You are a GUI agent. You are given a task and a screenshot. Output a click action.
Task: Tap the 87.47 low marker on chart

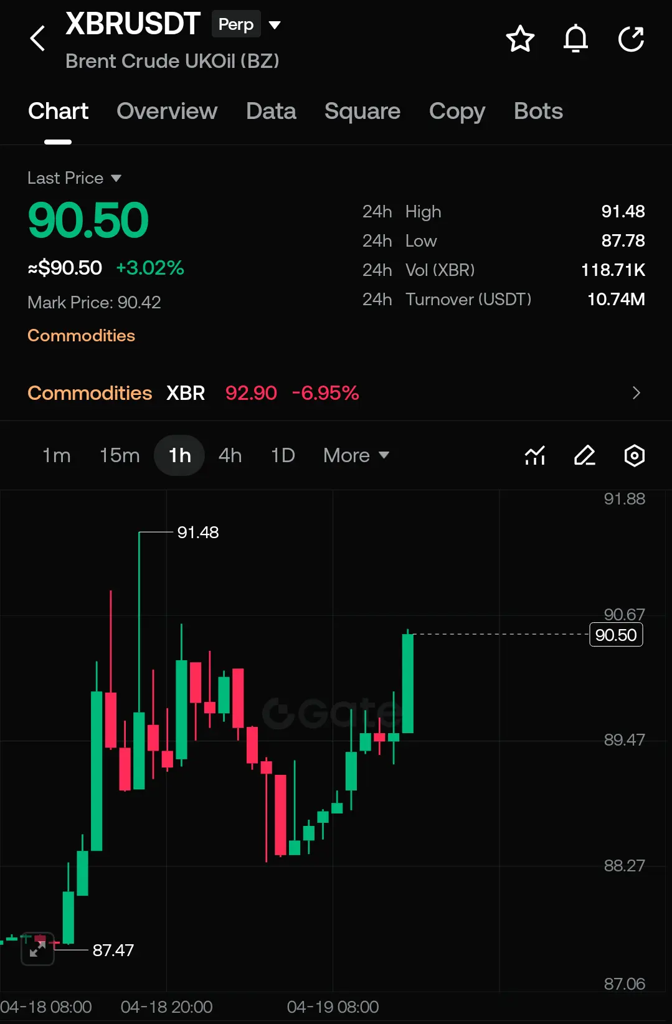pos(113,951)
